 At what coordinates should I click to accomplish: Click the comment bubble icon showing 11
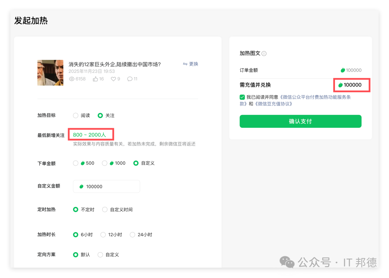click(130, 79)
